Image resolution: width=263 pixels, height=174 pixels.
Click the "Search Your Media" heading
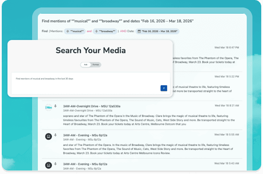point(91,51)
